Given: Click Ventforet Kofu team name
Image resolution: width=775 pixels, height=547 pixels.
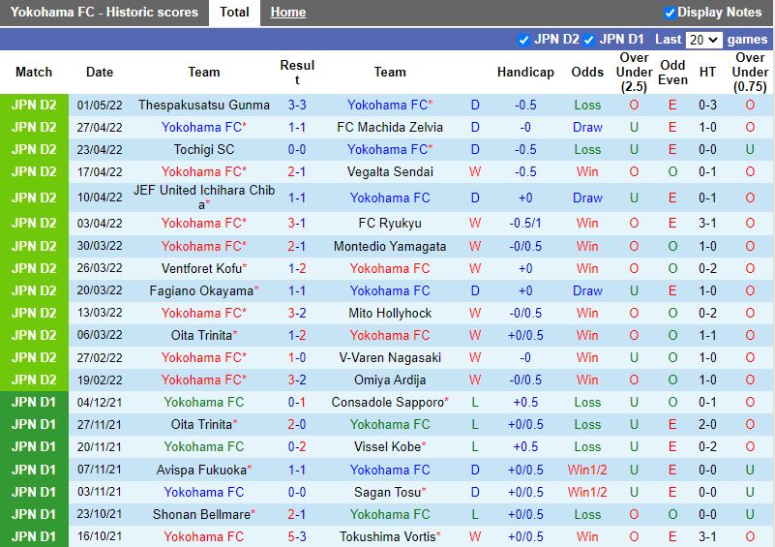Looking at the screenshot, I should click(201, 268).
